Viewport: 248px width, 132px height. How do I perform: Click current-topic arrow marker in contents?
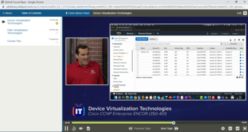pos(3,22)
